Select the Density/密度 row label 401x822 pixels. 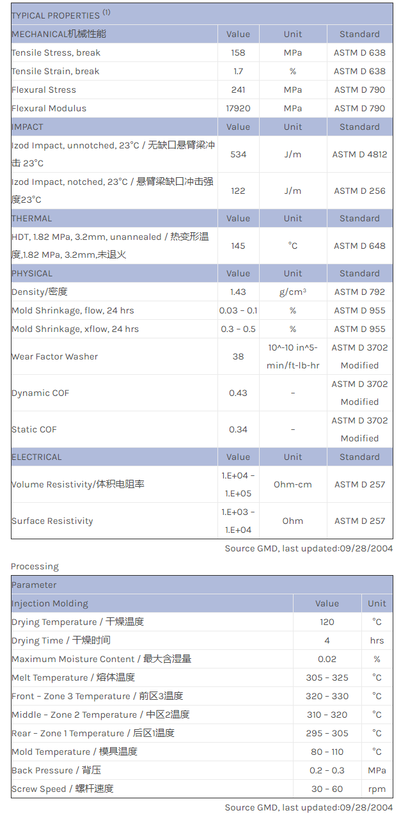(40, 292)
